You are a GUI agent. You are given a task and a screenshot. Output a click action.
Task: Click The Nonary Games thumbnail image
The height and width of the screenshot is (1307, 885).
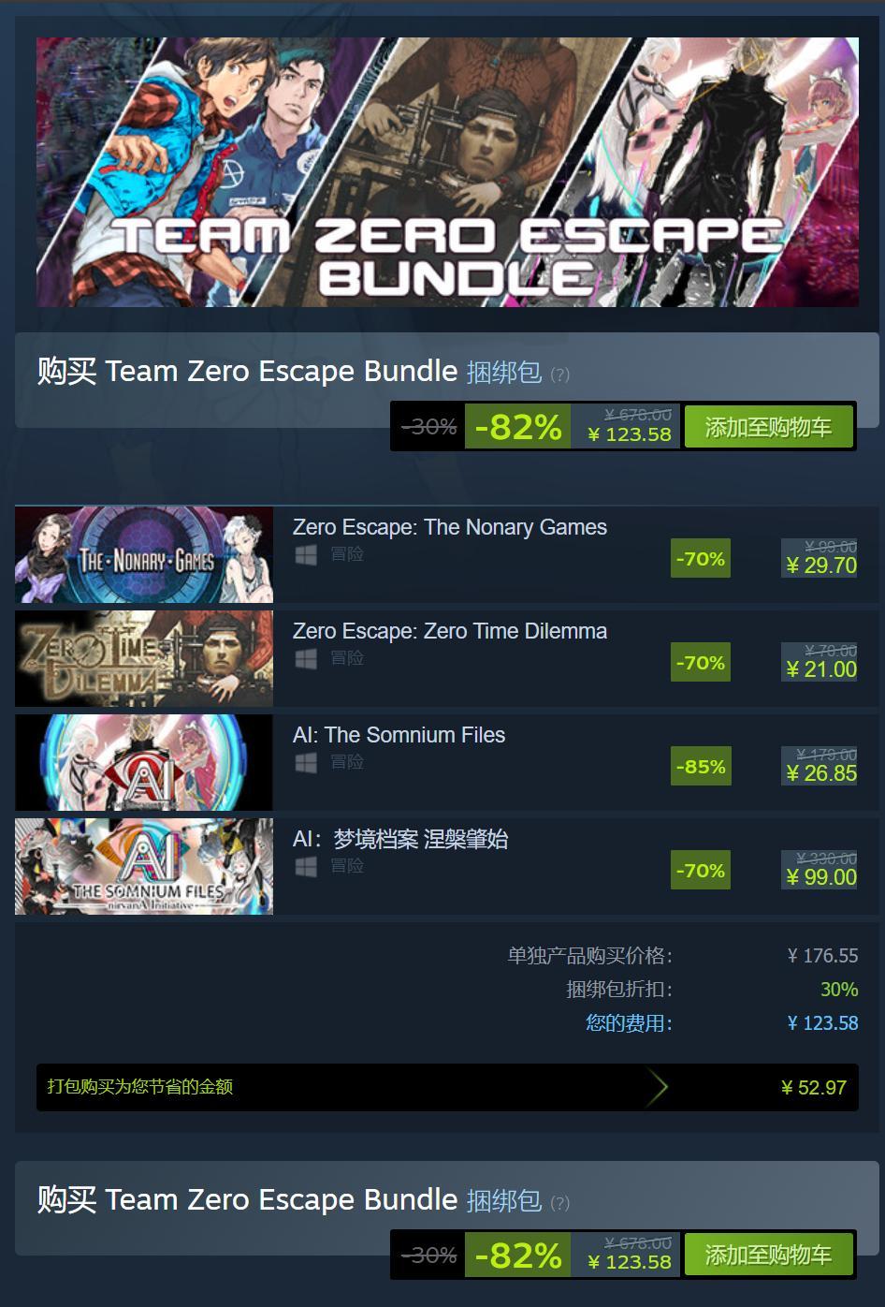(x=144, y=554)
